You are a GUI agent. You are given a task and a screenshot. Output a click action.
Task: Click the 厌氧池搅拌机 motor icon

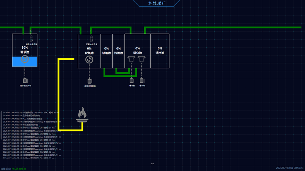(90, 81)
